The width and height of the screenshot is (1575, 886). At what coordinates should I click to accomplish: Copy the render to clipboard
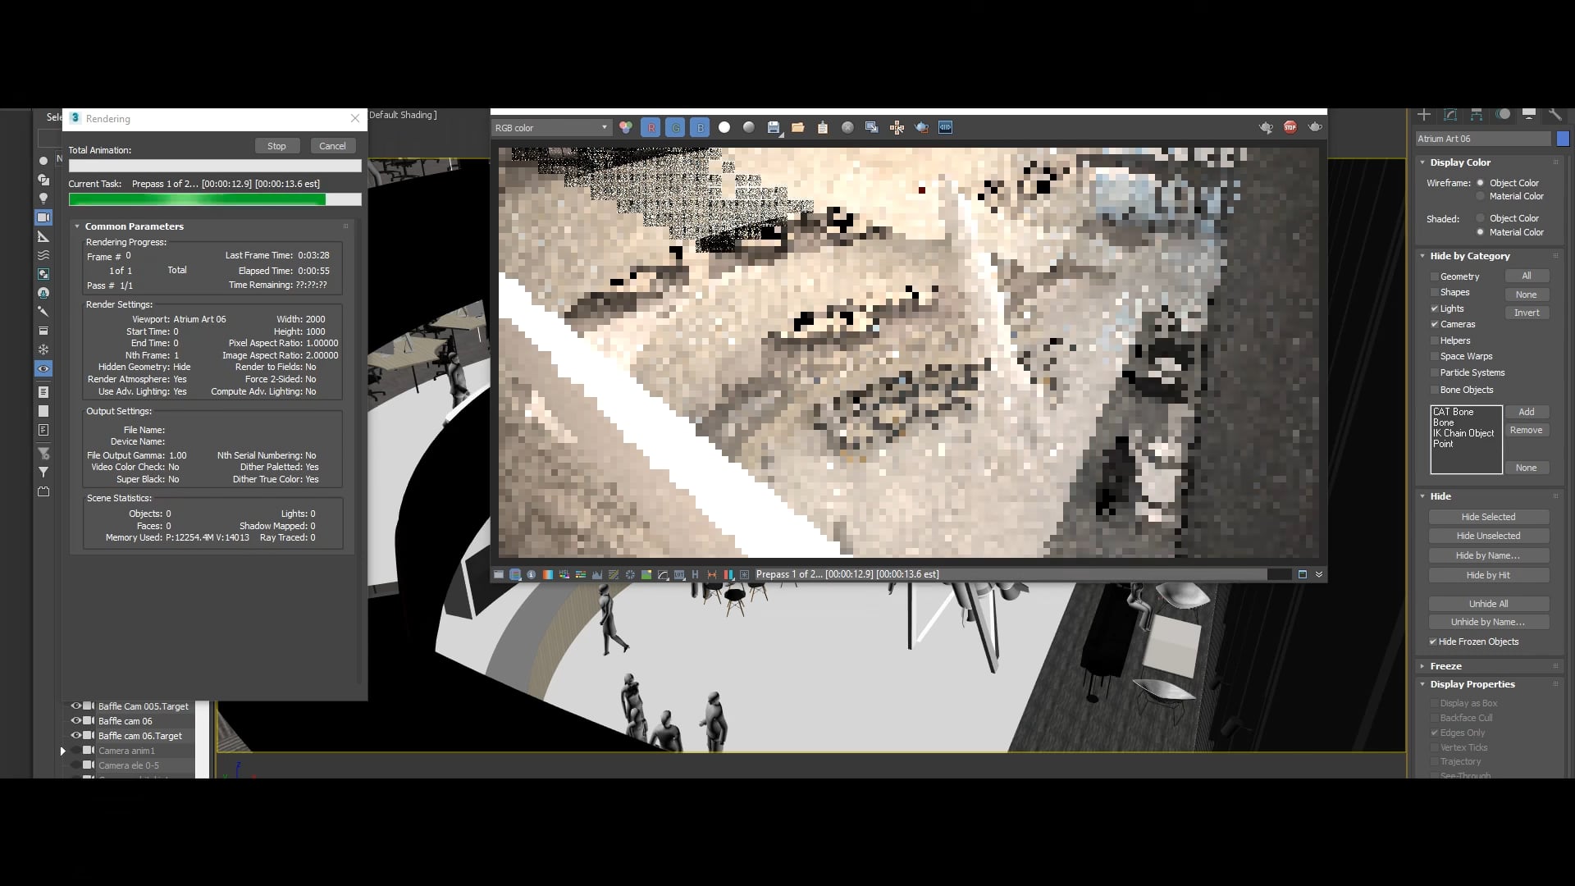tap(823, 127)
